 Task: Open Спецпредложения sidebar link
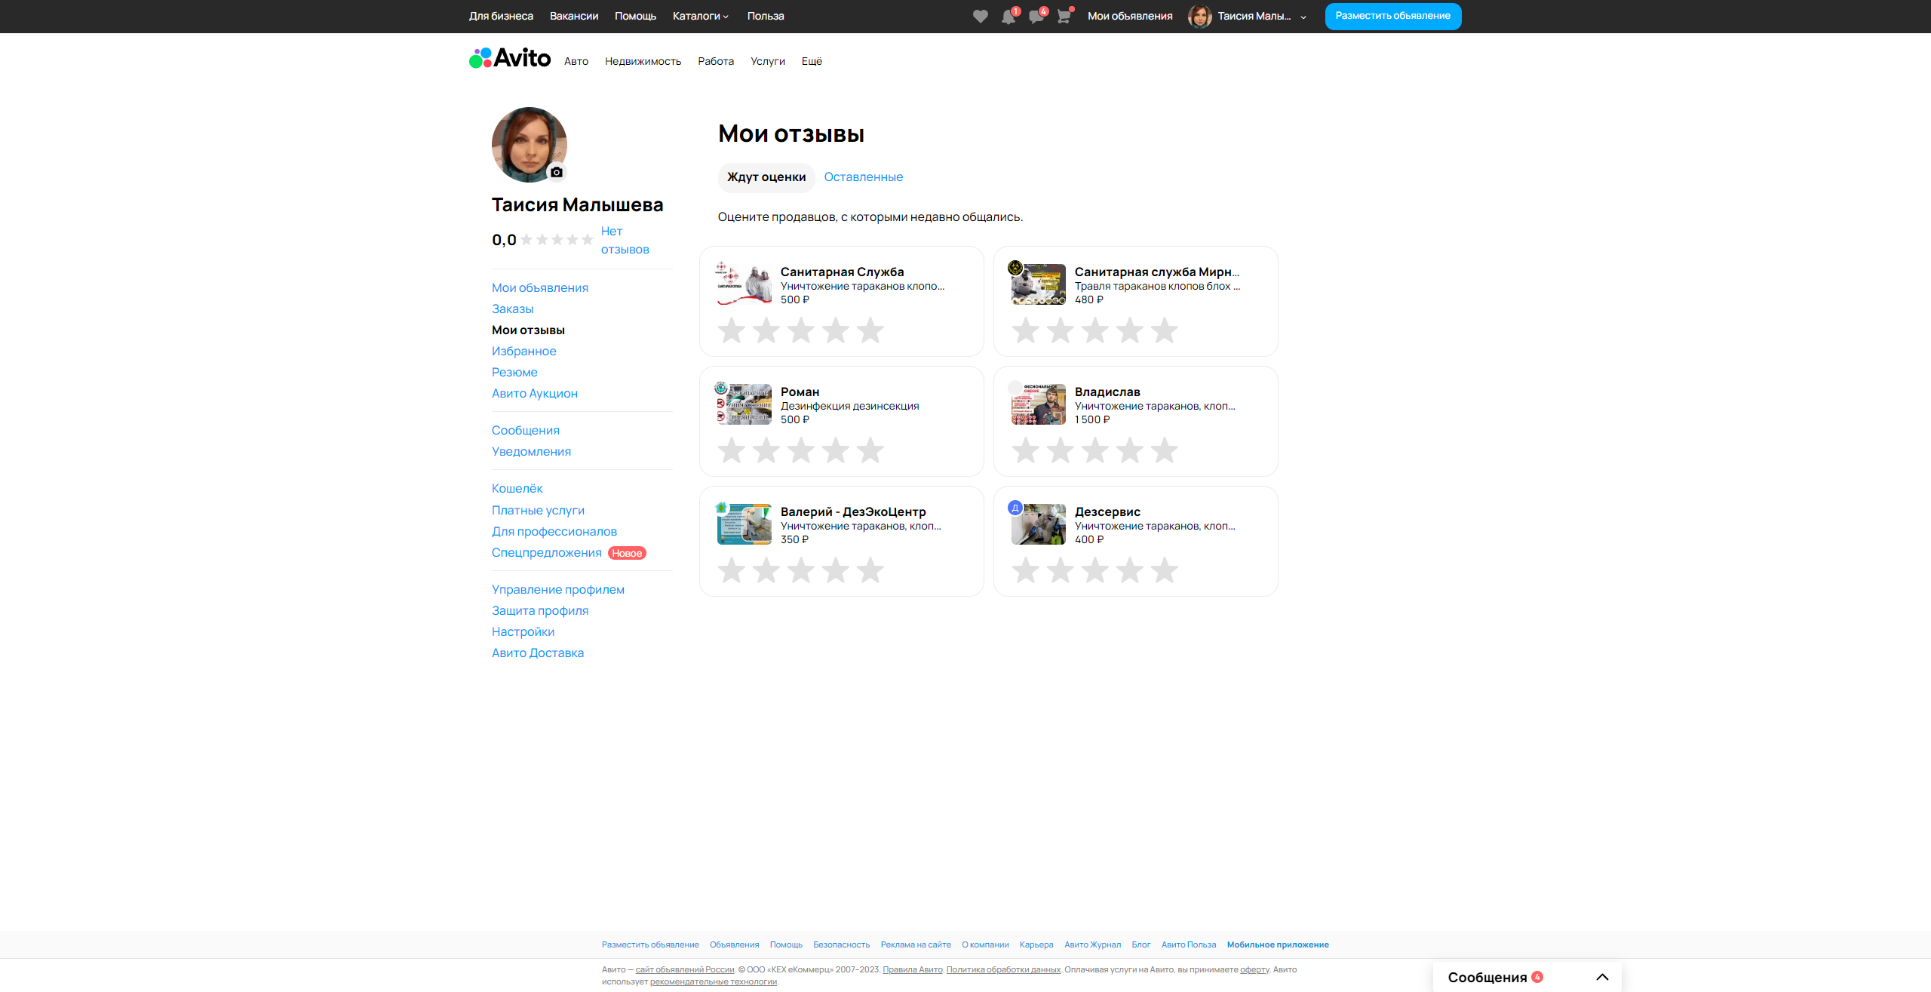tap(546, 553)
